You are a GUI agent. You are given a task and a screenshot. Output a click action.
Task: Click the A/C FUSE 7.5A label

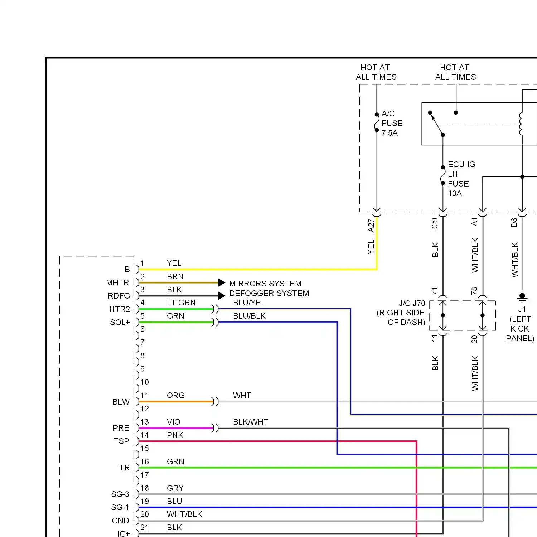click(392, 123)
